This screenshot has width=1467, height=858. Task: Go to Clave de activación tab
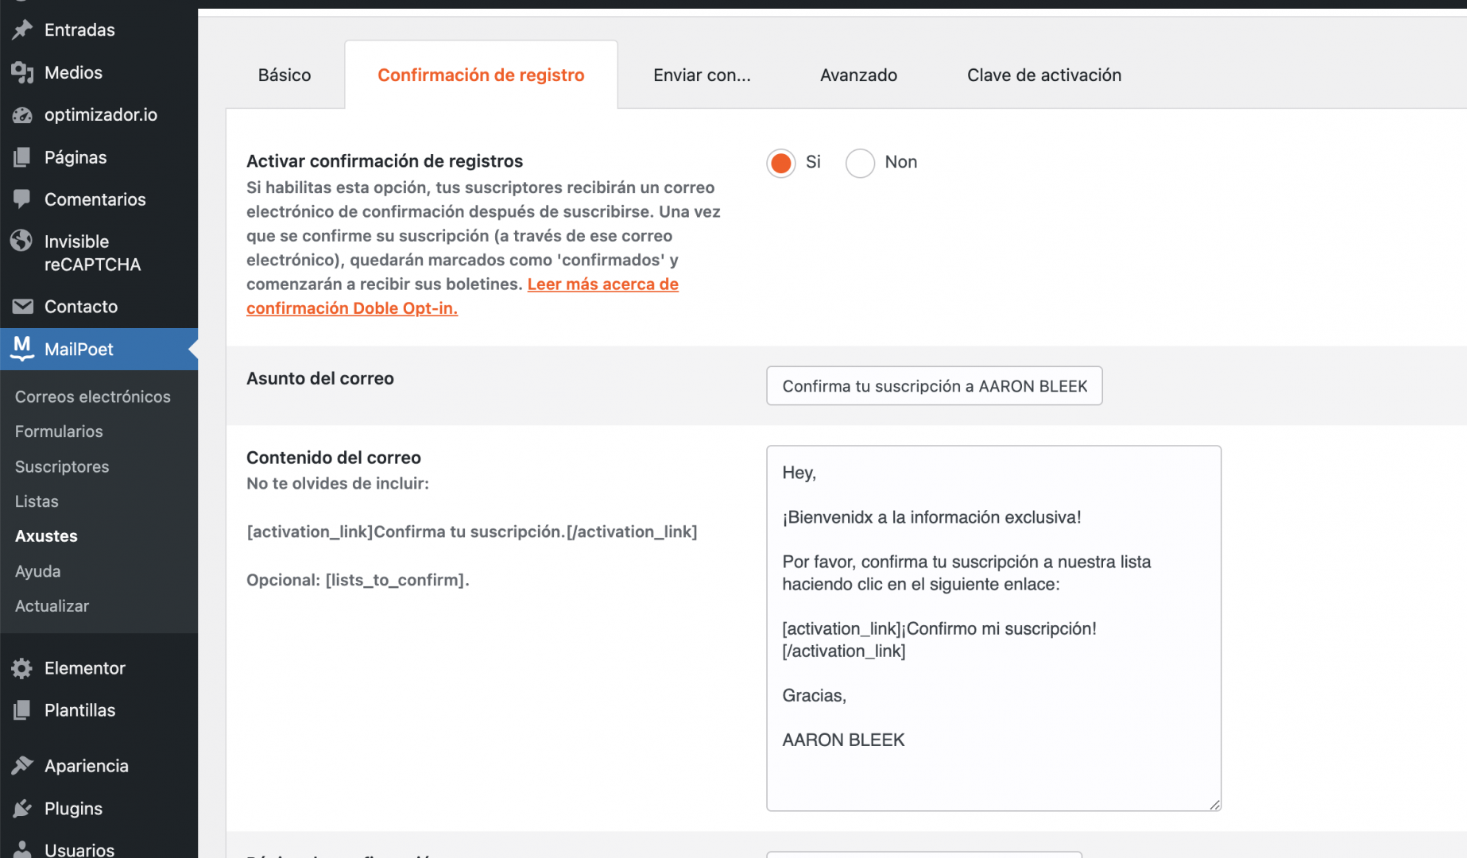pyautogui.click(x=1044, y=75)
